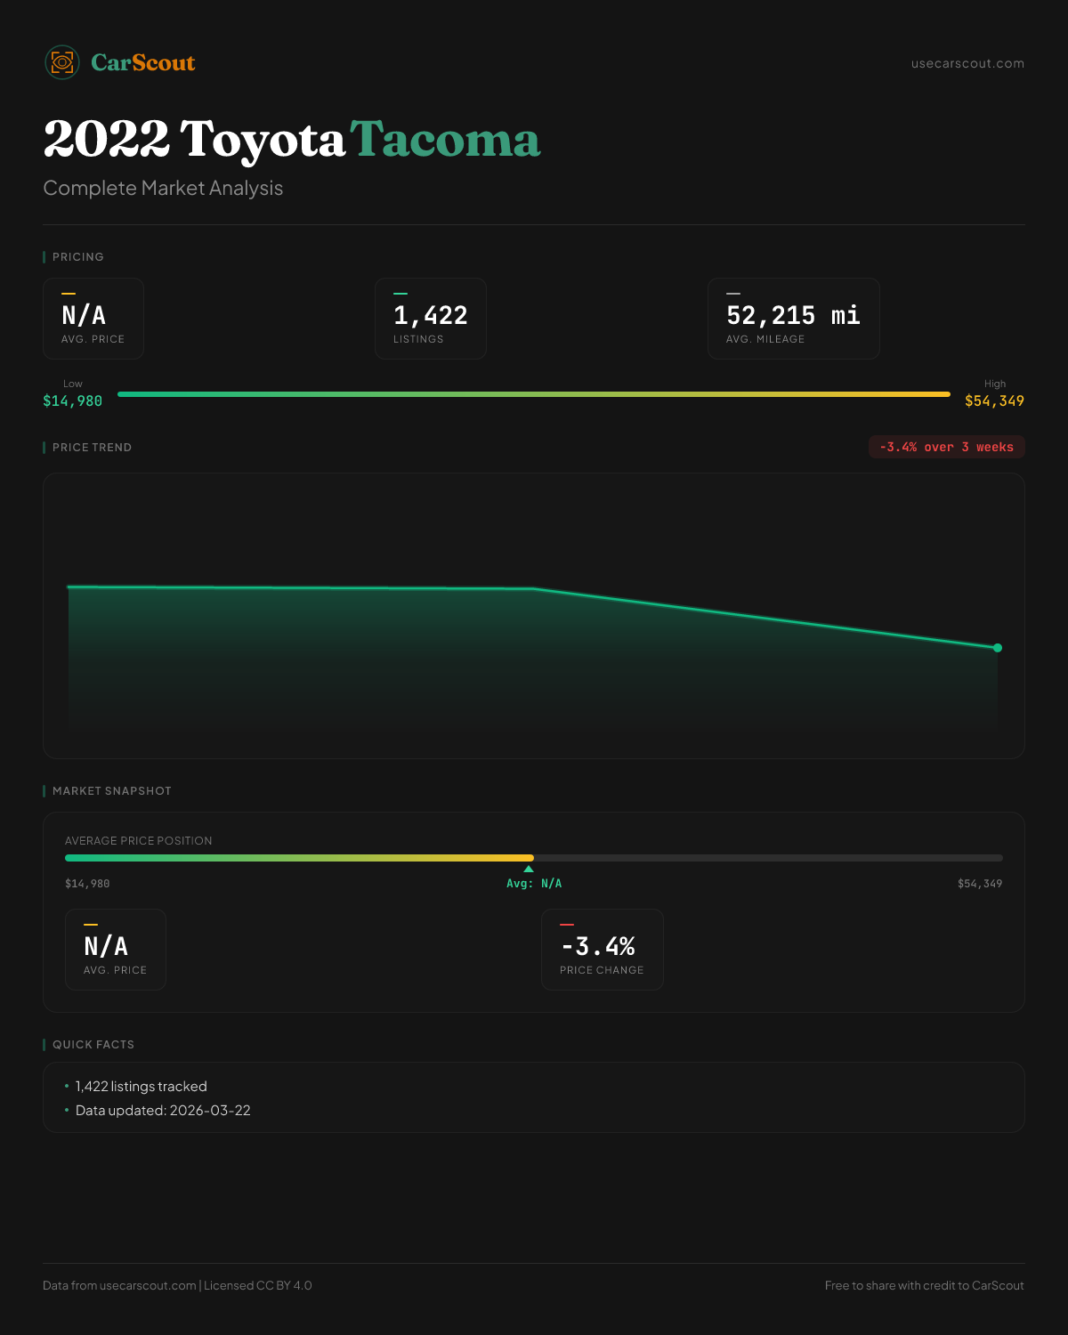The image size is (1068, 1335).
Task: Open the usecarscout.com link in header
Action: (x=967, y=63)
